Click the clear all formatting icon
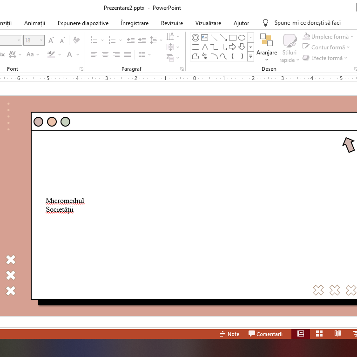Image resolution: width=357 pixels, height=357 pixels. [77, 40]
